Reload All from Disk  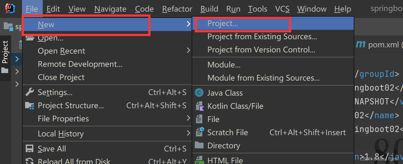pos(106,161)
